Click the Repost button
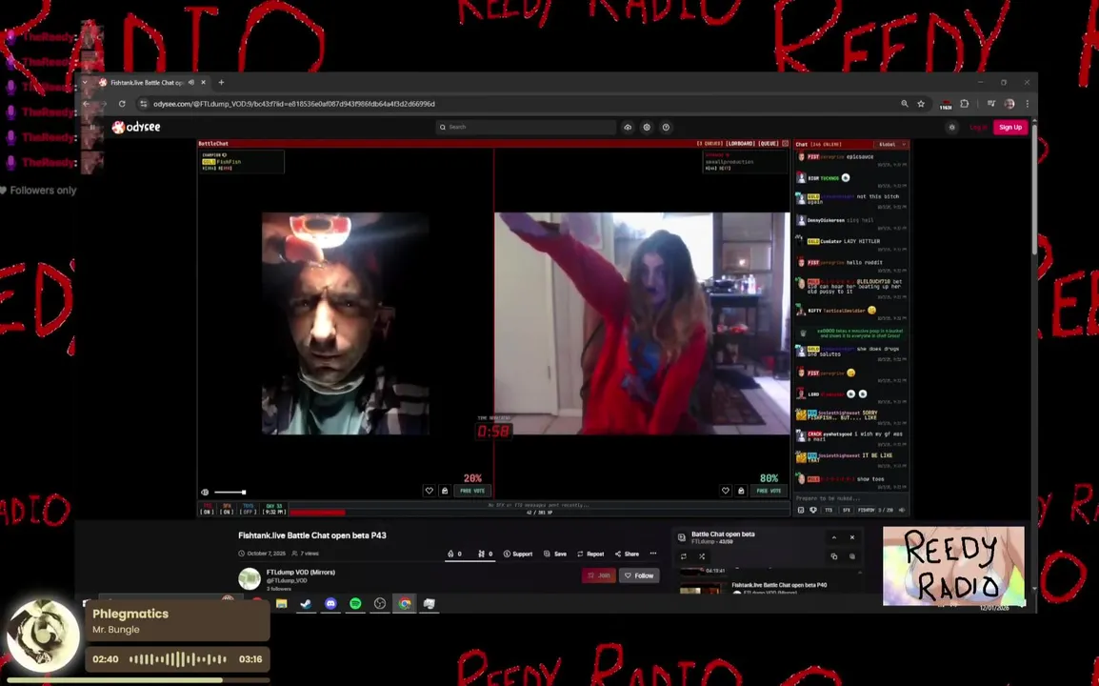1099x686 pixels. (590, 554)
